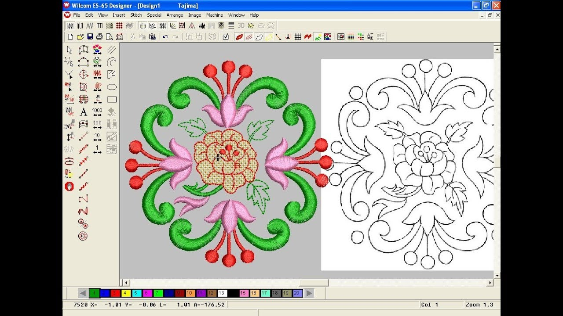The image size is (563, 316).
Task: Select the Lettering 'A' tool
Action: [83, 112]
